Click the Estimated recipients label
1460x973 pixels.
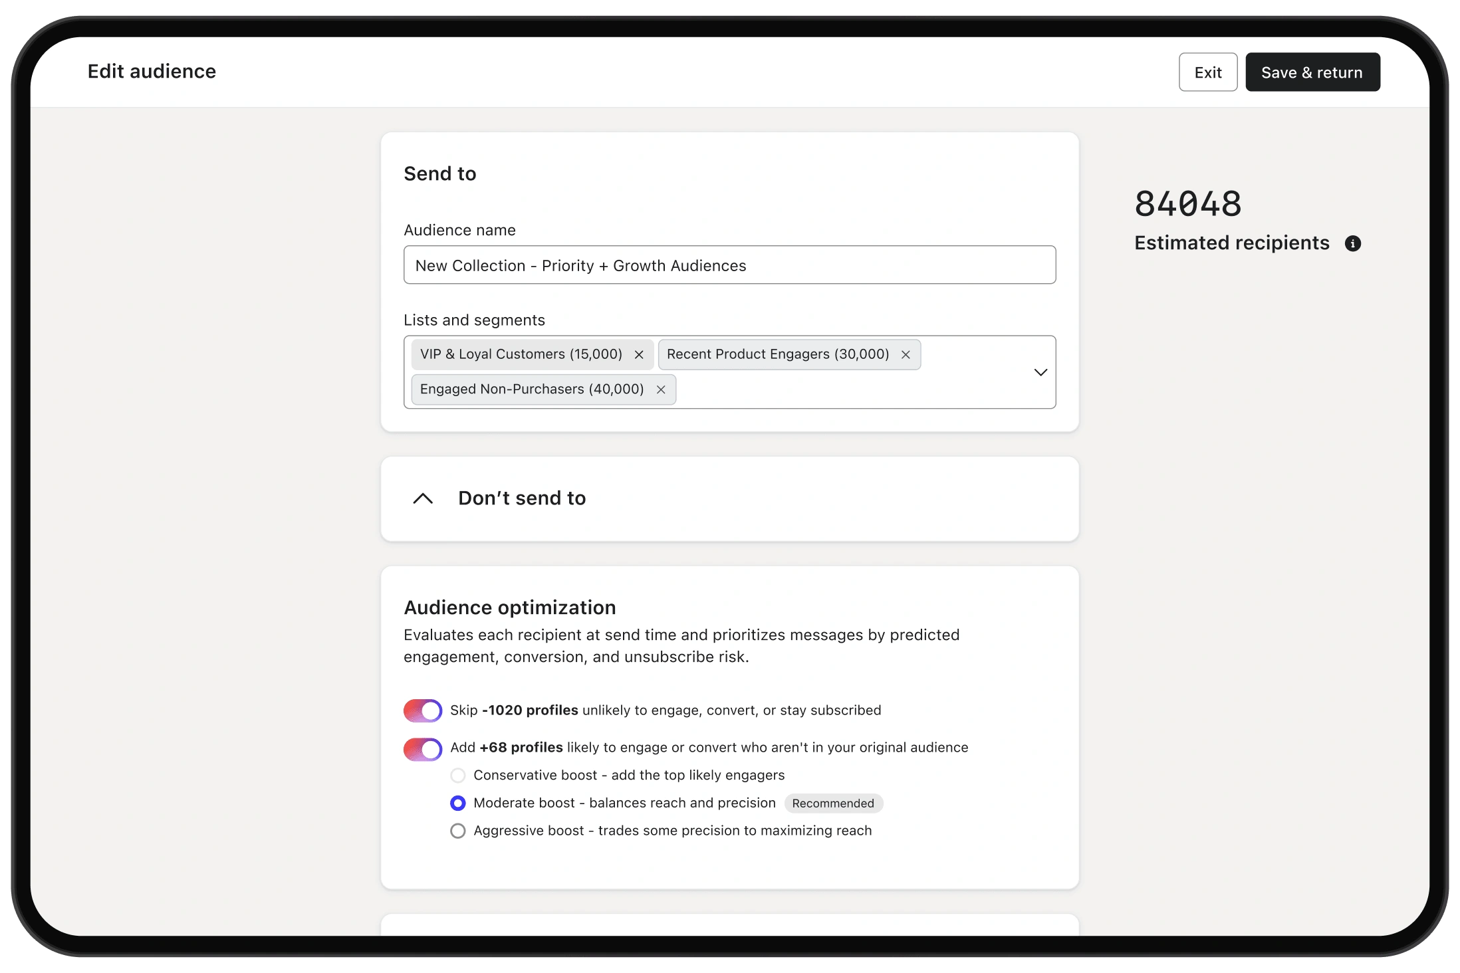(x=1232, y=243)
